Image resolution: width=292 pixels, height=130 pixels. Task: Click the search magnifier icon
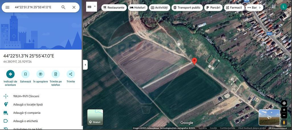click(63, 7)
